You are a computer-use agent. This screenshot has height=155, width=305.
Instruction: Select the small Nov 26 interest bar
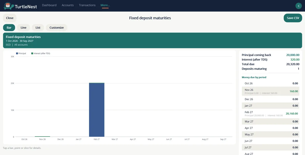click(42, 137)
